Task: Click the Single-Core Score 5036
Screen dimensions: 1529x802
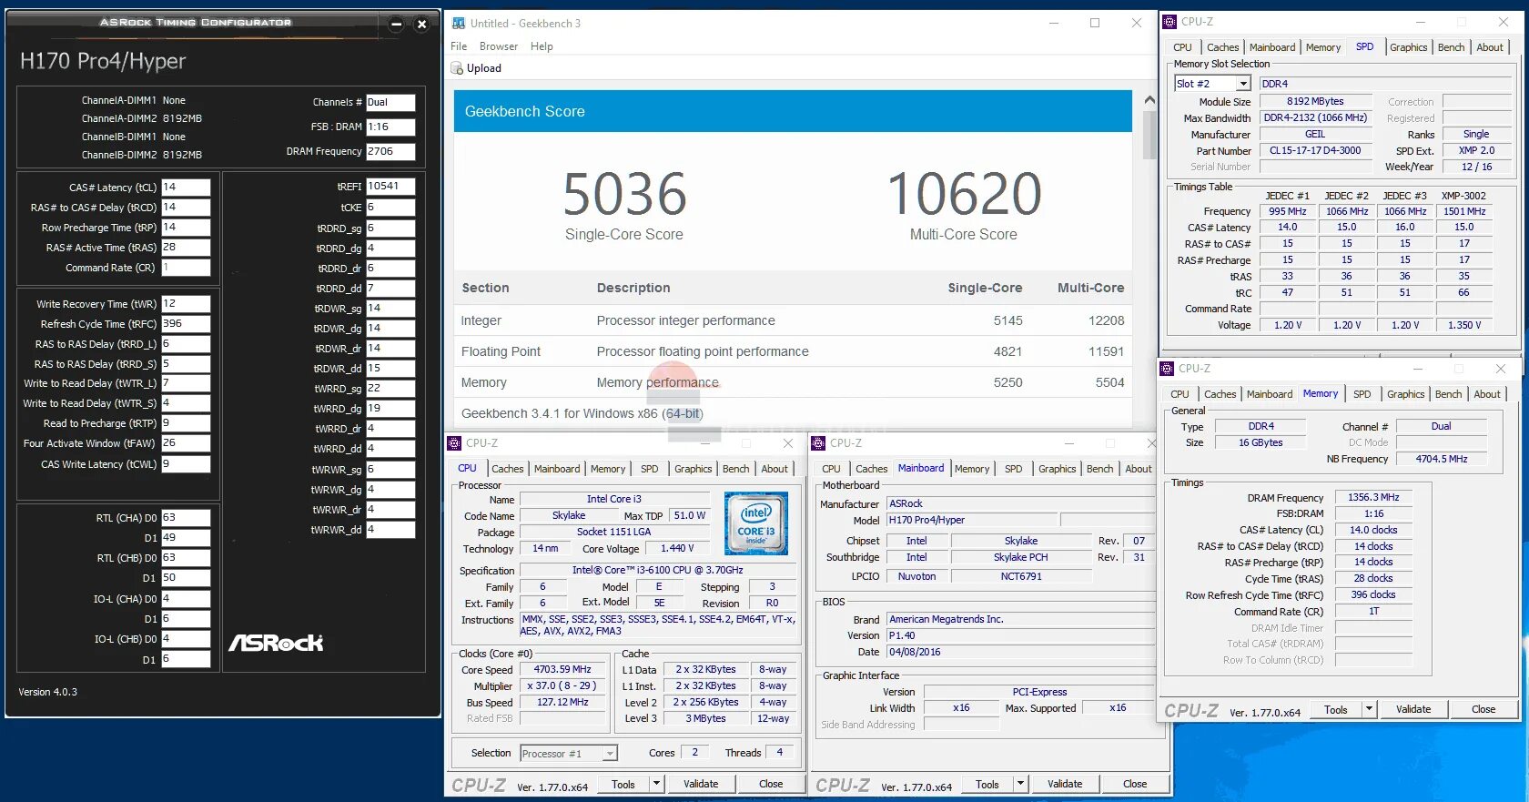Action: 624,194
